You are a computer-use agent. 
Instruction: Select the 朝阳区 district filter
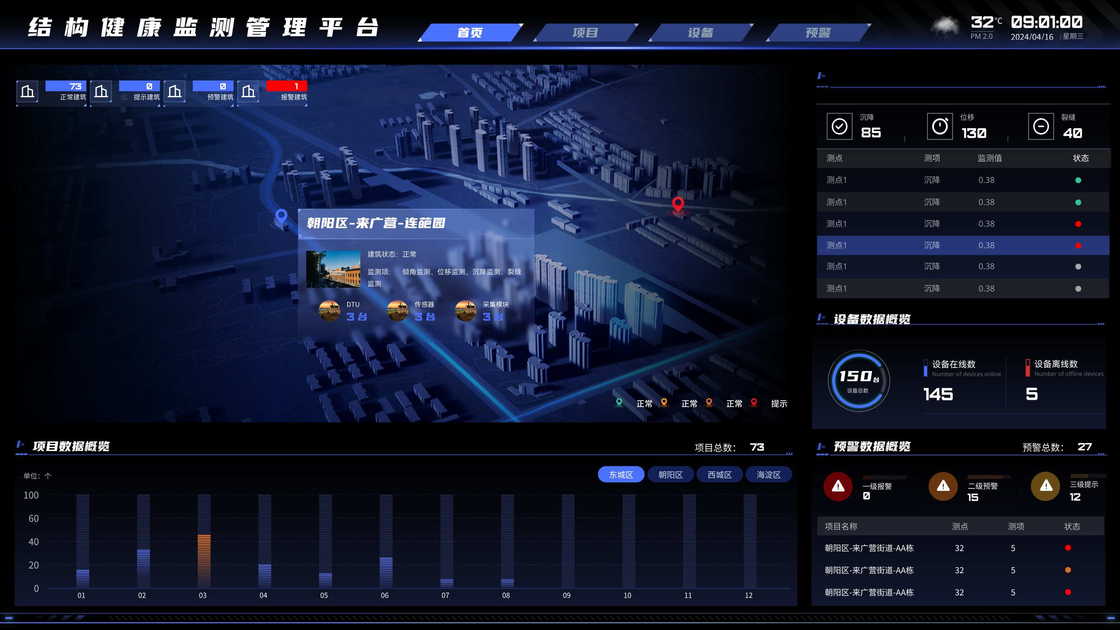pyautogui.click(x=670, y=474)
